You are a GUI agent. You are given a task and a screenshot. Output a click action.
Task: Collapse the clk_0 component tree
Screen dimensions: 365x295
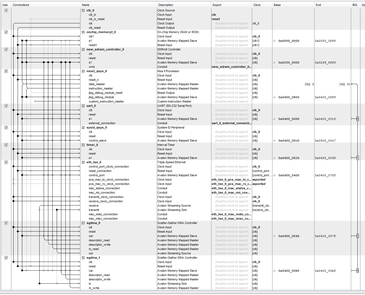coord(83,10)
